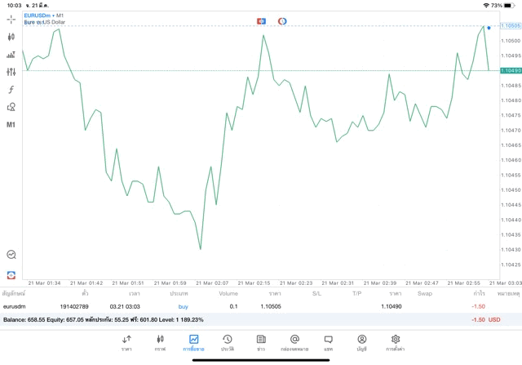This screenshot has width=522, height=365.
Task: Tap the chart zoom icon at lower left
Action: [x=11, y=255]
